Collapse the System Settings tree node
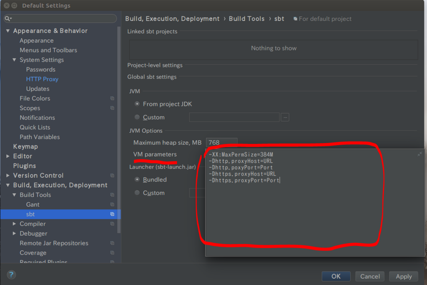427x285 pixels. pyautogui.click(x=15, y=60)
